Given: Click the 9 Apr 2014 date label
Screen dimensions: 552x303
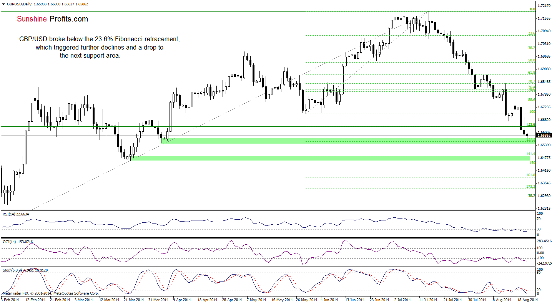Looking at the screenshot, I should tap(181, 299).
